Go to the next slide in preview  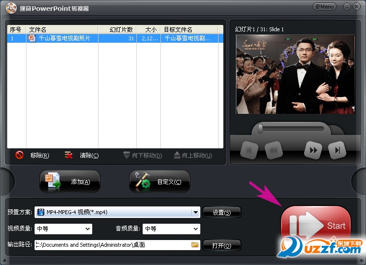tap(313, 150)
